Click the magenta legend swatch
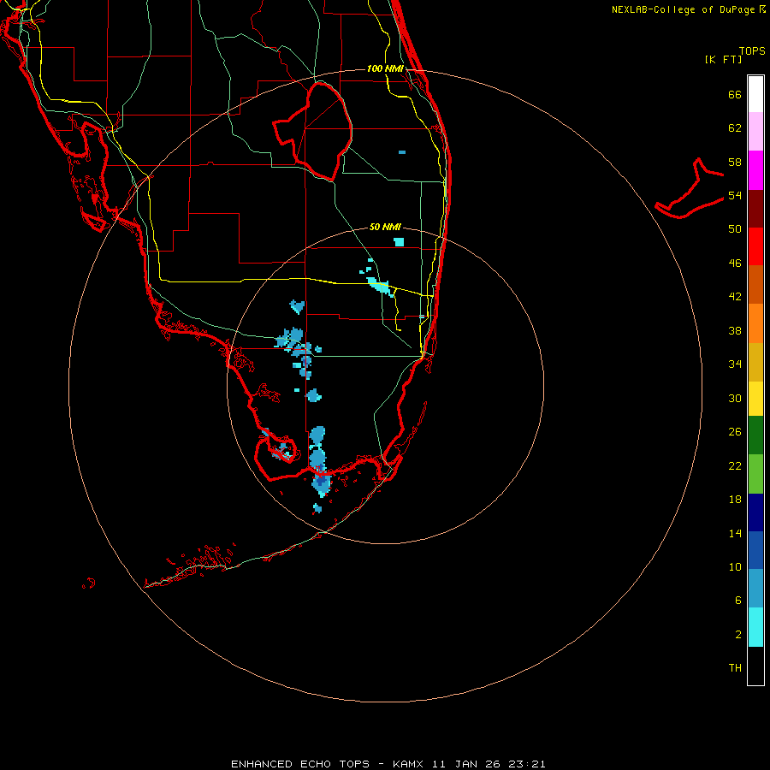Screen dimensions: 770x770 pyautogui.click(x=755, y=170)
